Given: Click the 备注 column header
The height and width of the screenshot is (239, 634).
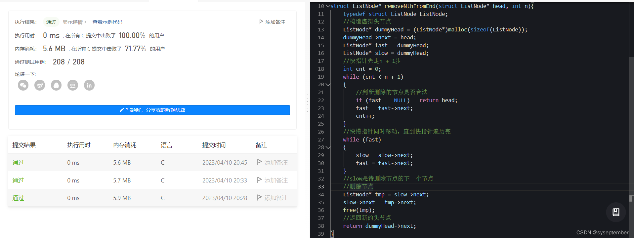Looking at the screenshot, I should click(x=261, y=145).
